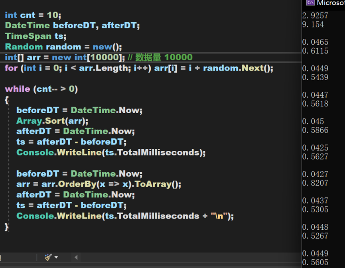Click first 'Console.WriteLine(ts.TotalMilliseconds);' line
The width and height of the screenshot is (345, 268).
pos(111,152)
